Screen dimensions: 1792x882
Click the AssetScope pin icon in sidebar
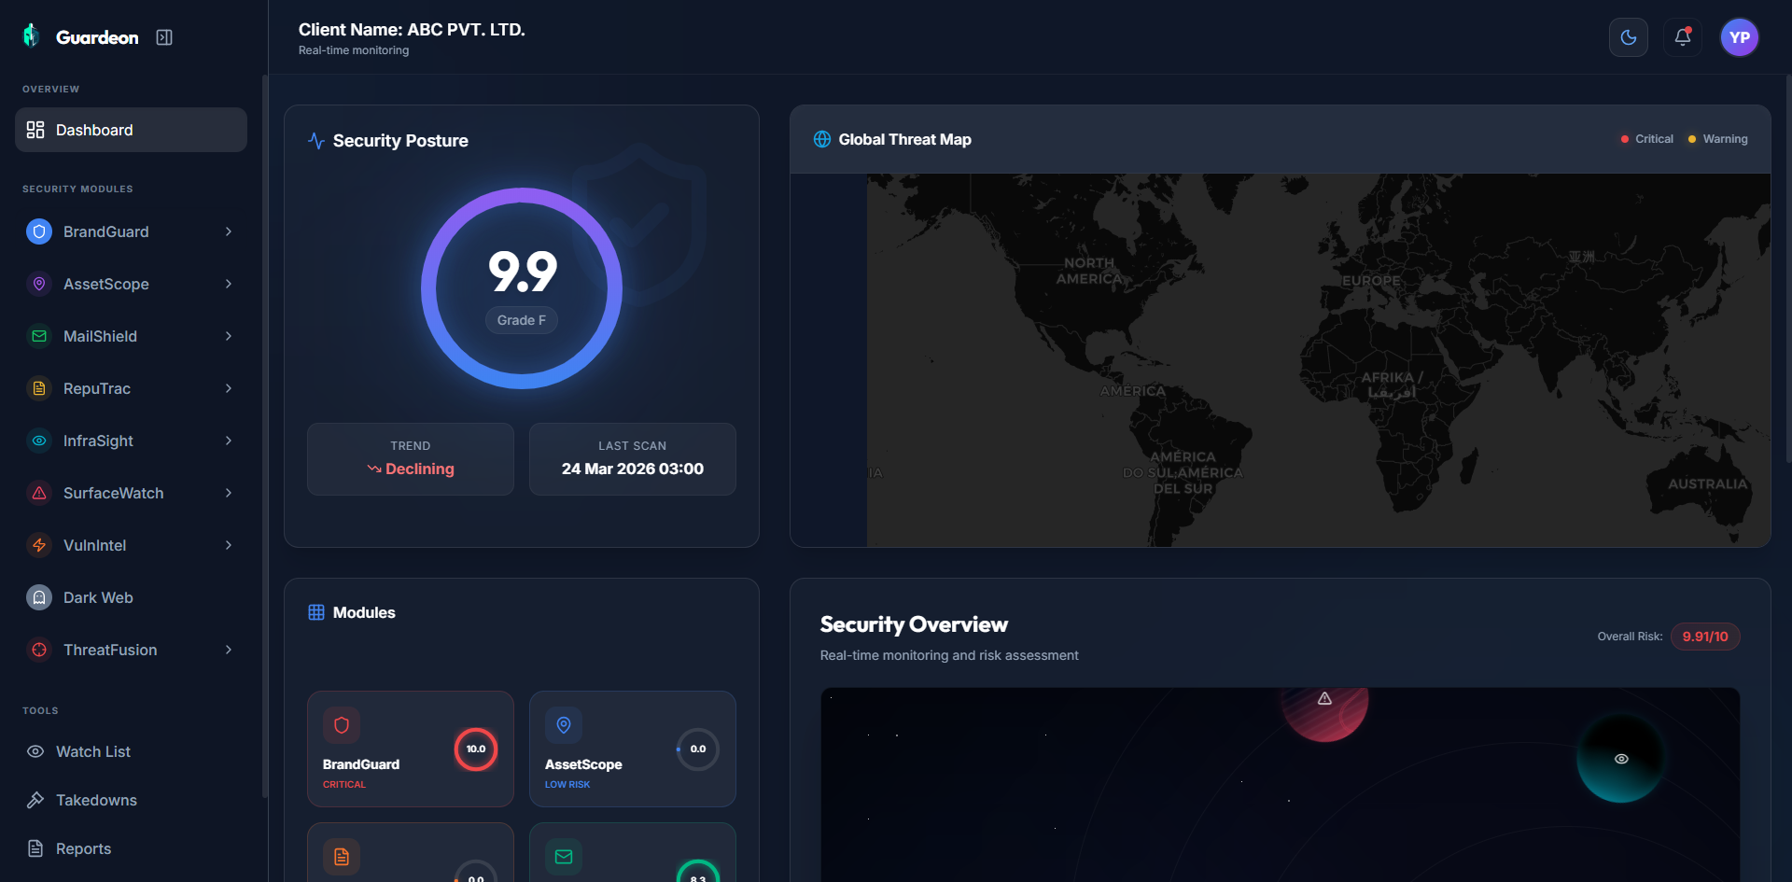click(x=39, y=284)
